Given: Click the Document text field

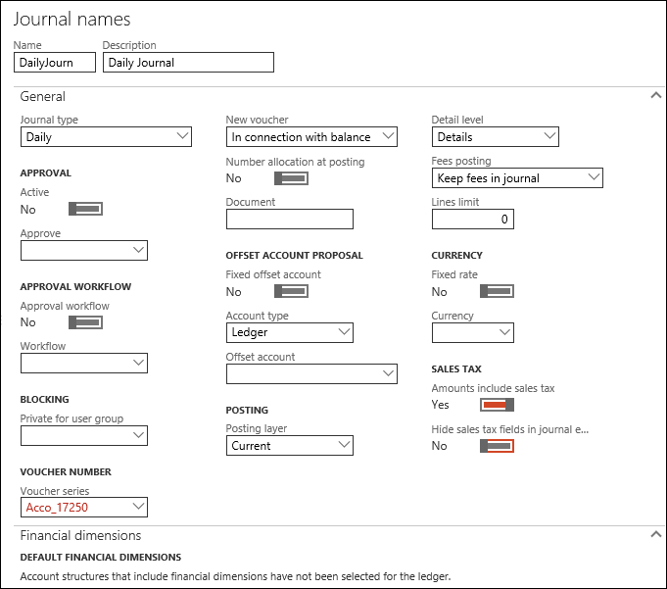Looking at the screenshot, I should (x=289, y=220).
